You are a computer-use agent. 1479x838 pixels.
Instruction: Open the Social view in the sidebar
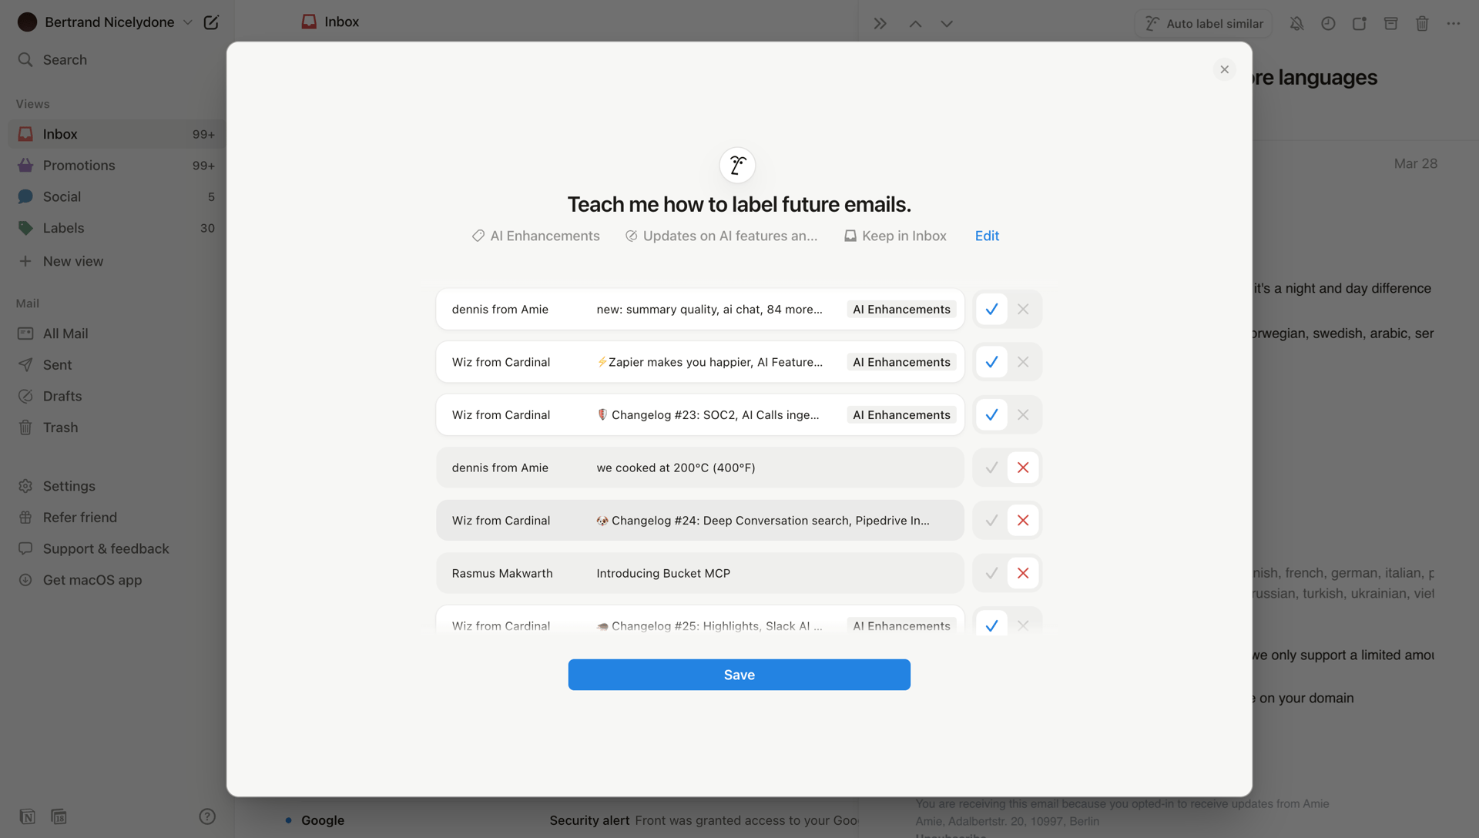(x=62, y=196)
